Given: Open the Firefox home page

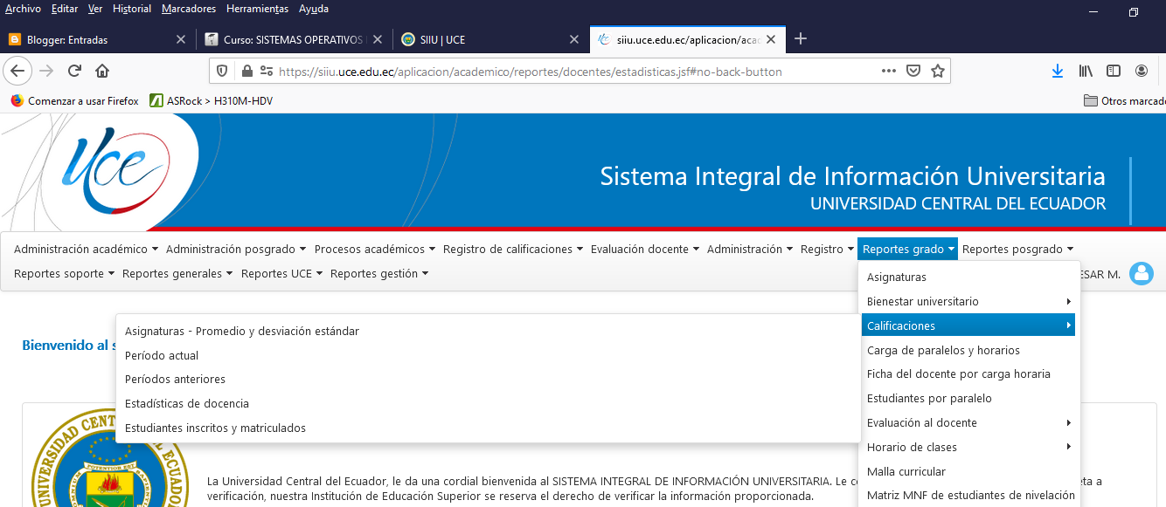Looking at the screenshot, I should click(x=102, y=71).
